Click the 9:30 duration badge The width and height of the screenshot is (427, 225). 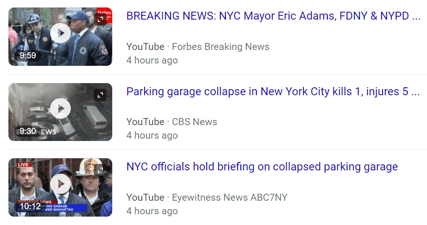28,131
